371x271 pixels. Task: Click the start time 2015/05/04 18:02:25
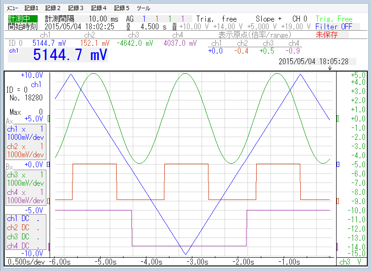pos(79,27)
